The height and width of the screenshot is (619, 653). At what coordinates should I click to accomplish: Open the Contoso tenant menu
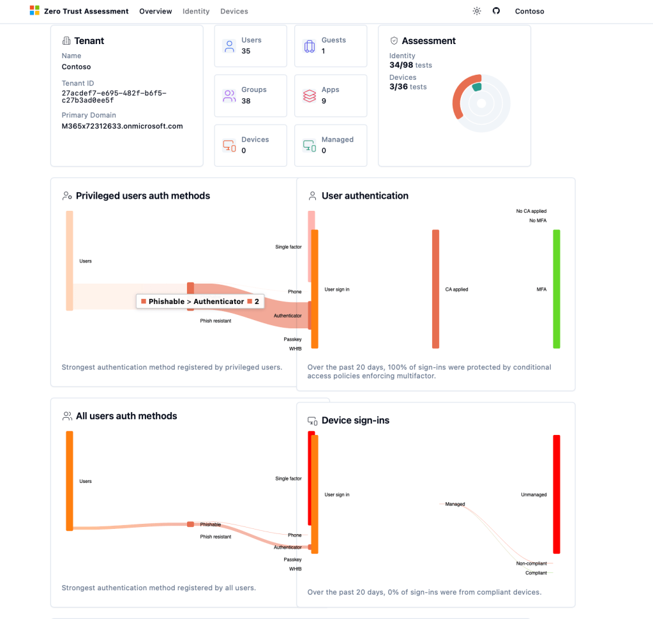[x=530, y=11]
